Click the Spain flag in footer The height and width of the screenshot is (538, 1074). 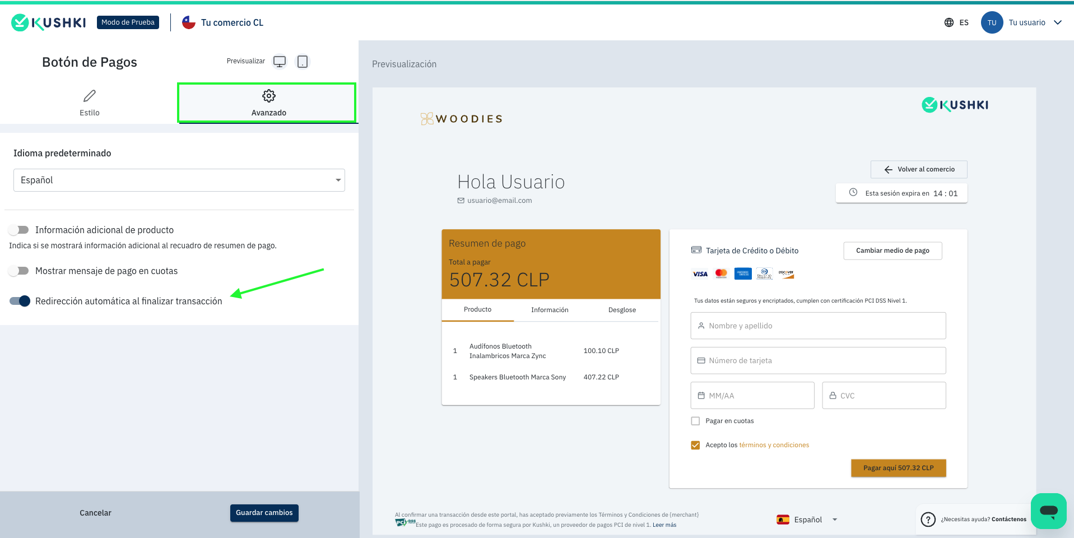tap(783, 520)
